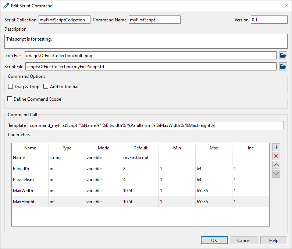Delete selected parameter with red X icon
This screenshot has width=292, height=249.
[276, 156]
